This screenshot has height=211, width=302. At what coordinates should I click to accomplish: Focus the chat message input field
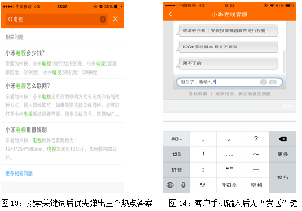(x=230, y=82)
